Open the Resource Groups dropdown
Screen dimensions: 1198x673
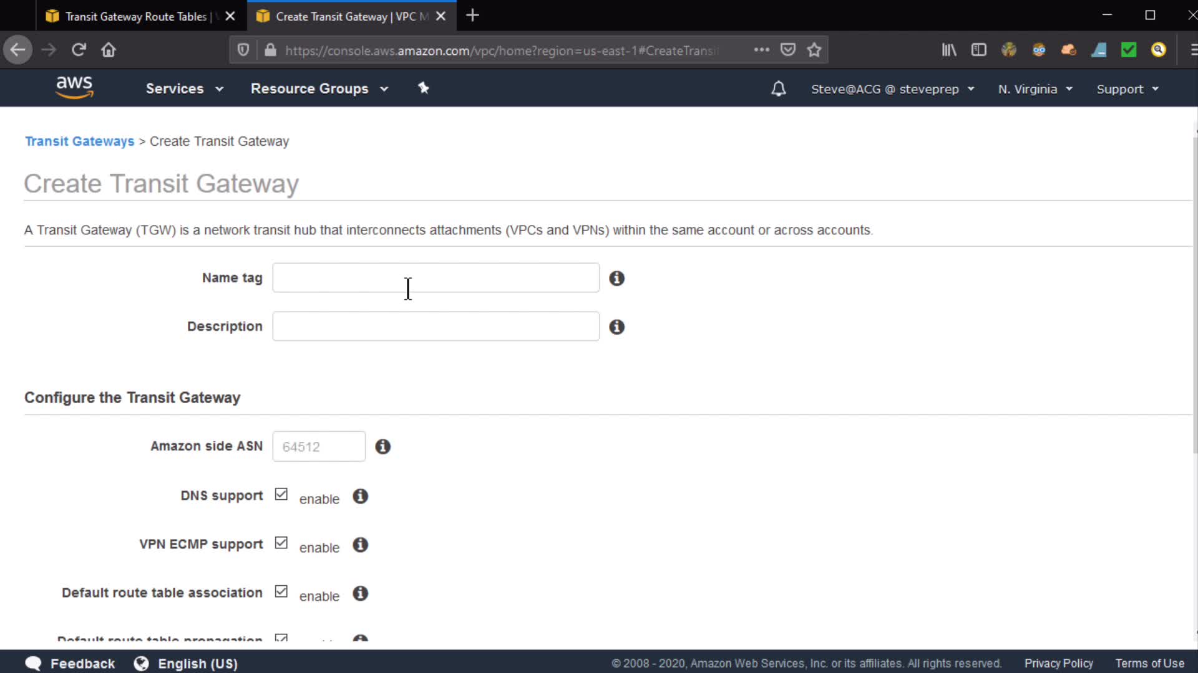(x=319, y=88)
